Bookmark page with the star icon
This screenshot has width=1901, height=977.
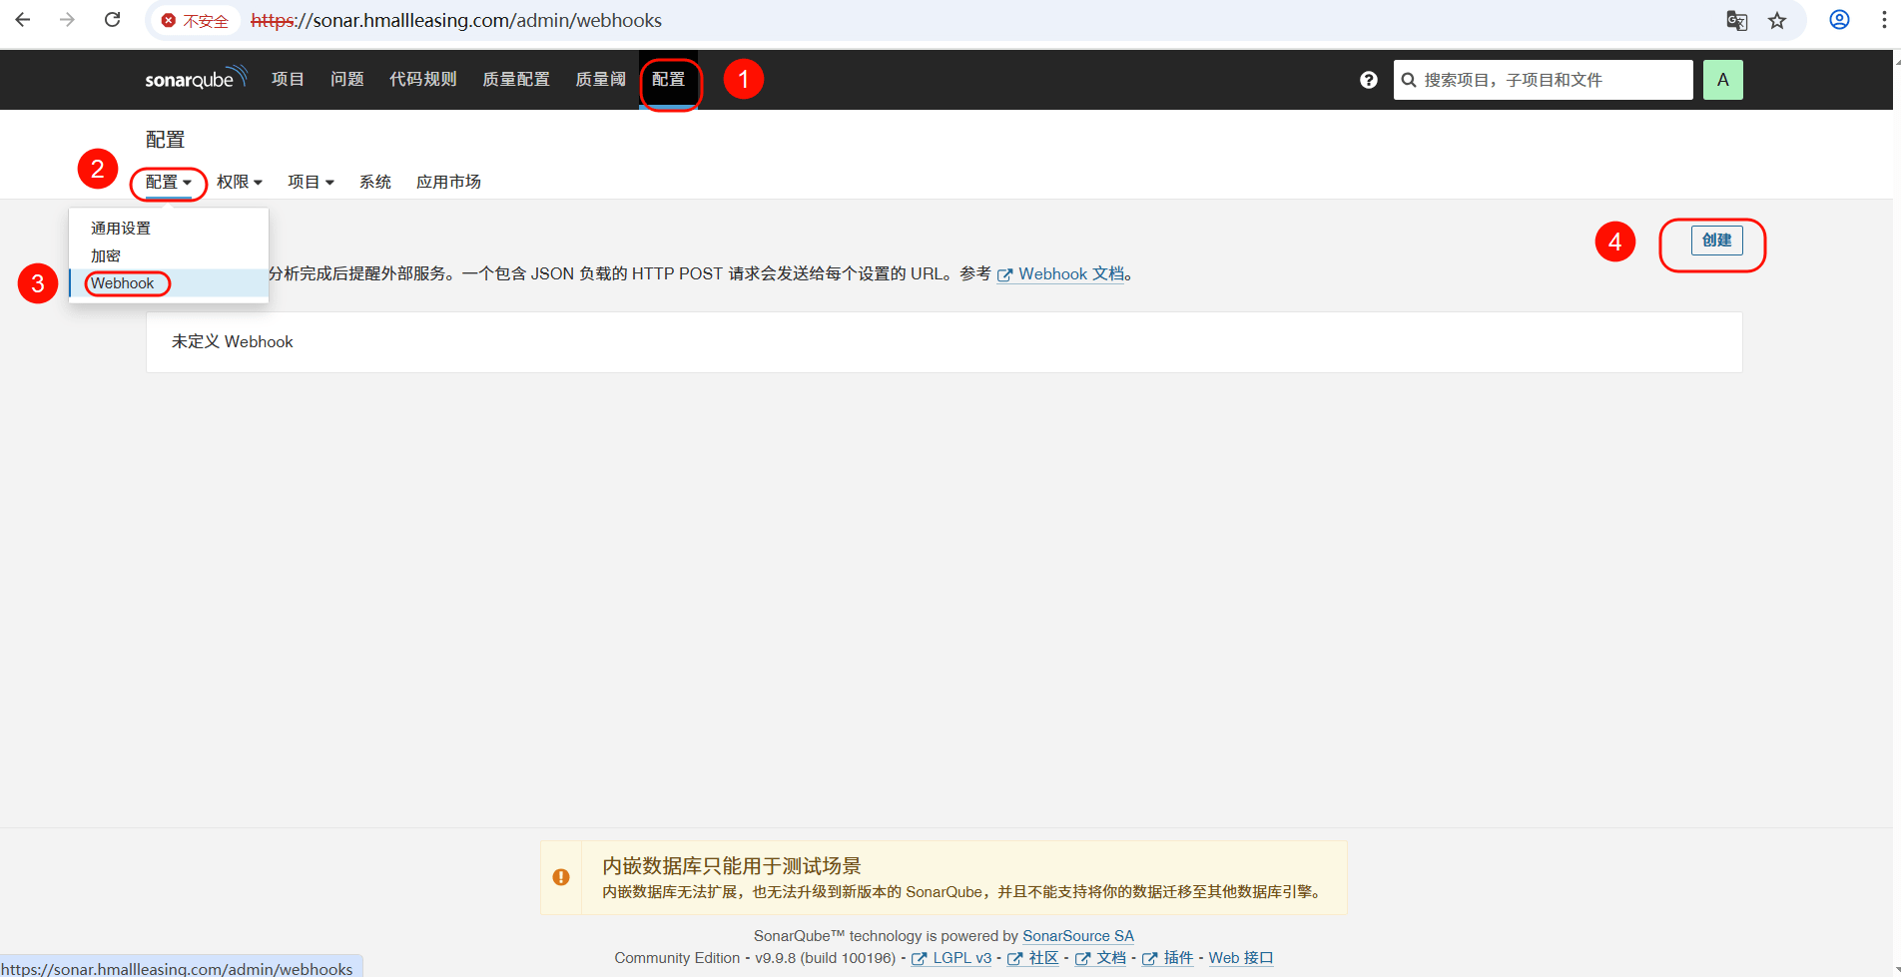pos(1777,21)
